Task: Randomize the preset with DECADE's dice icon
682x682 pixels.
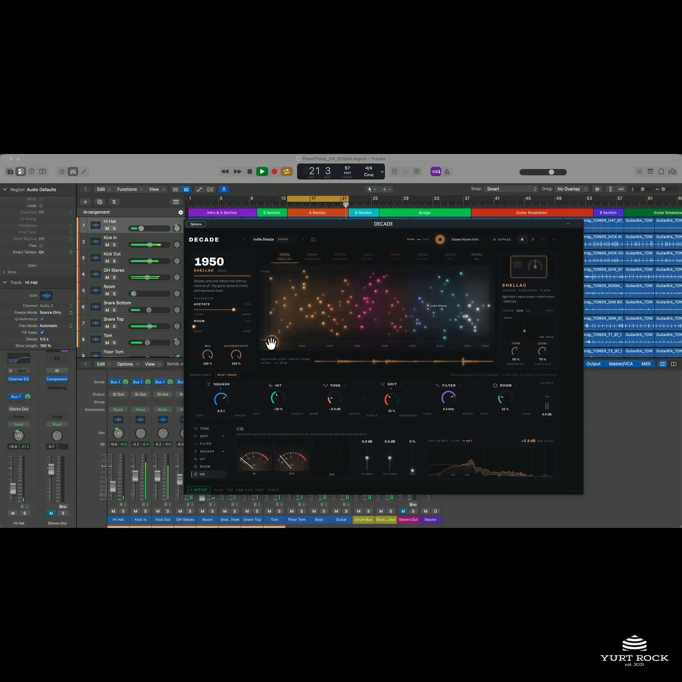Action: pyautogui.click(x=313, y=240)
